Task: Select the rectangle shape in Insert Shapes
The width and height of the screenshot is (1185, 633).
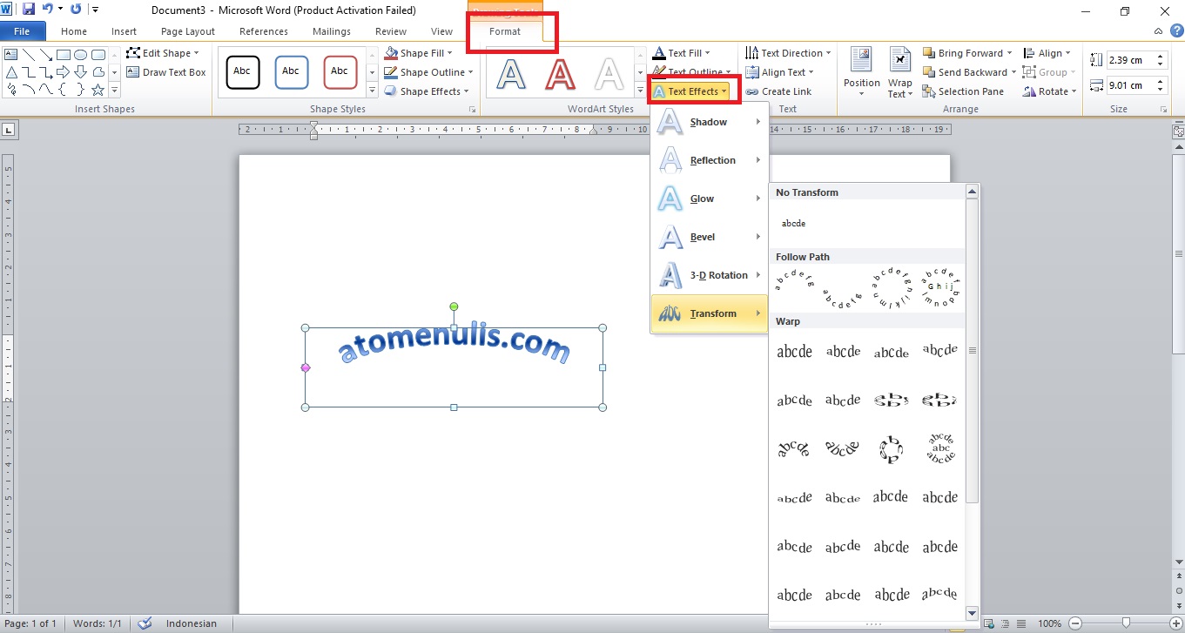Action: (x=63, y=54)
